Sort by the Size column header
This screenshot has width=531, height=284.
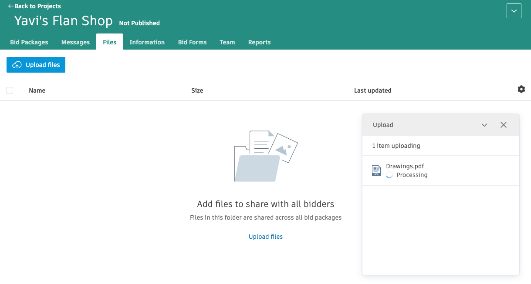197,90
